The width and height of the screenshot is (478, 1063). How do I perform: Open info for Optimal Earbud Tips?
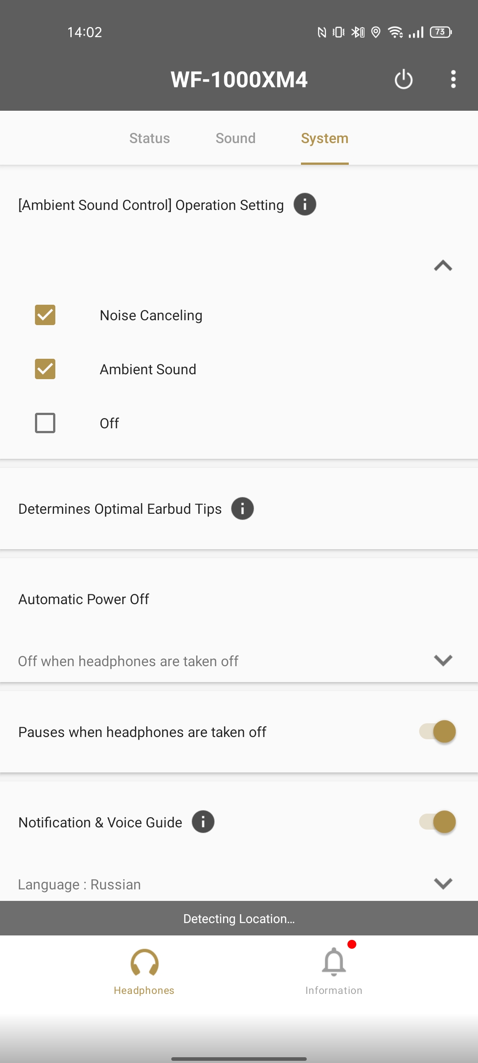point(243,508)
